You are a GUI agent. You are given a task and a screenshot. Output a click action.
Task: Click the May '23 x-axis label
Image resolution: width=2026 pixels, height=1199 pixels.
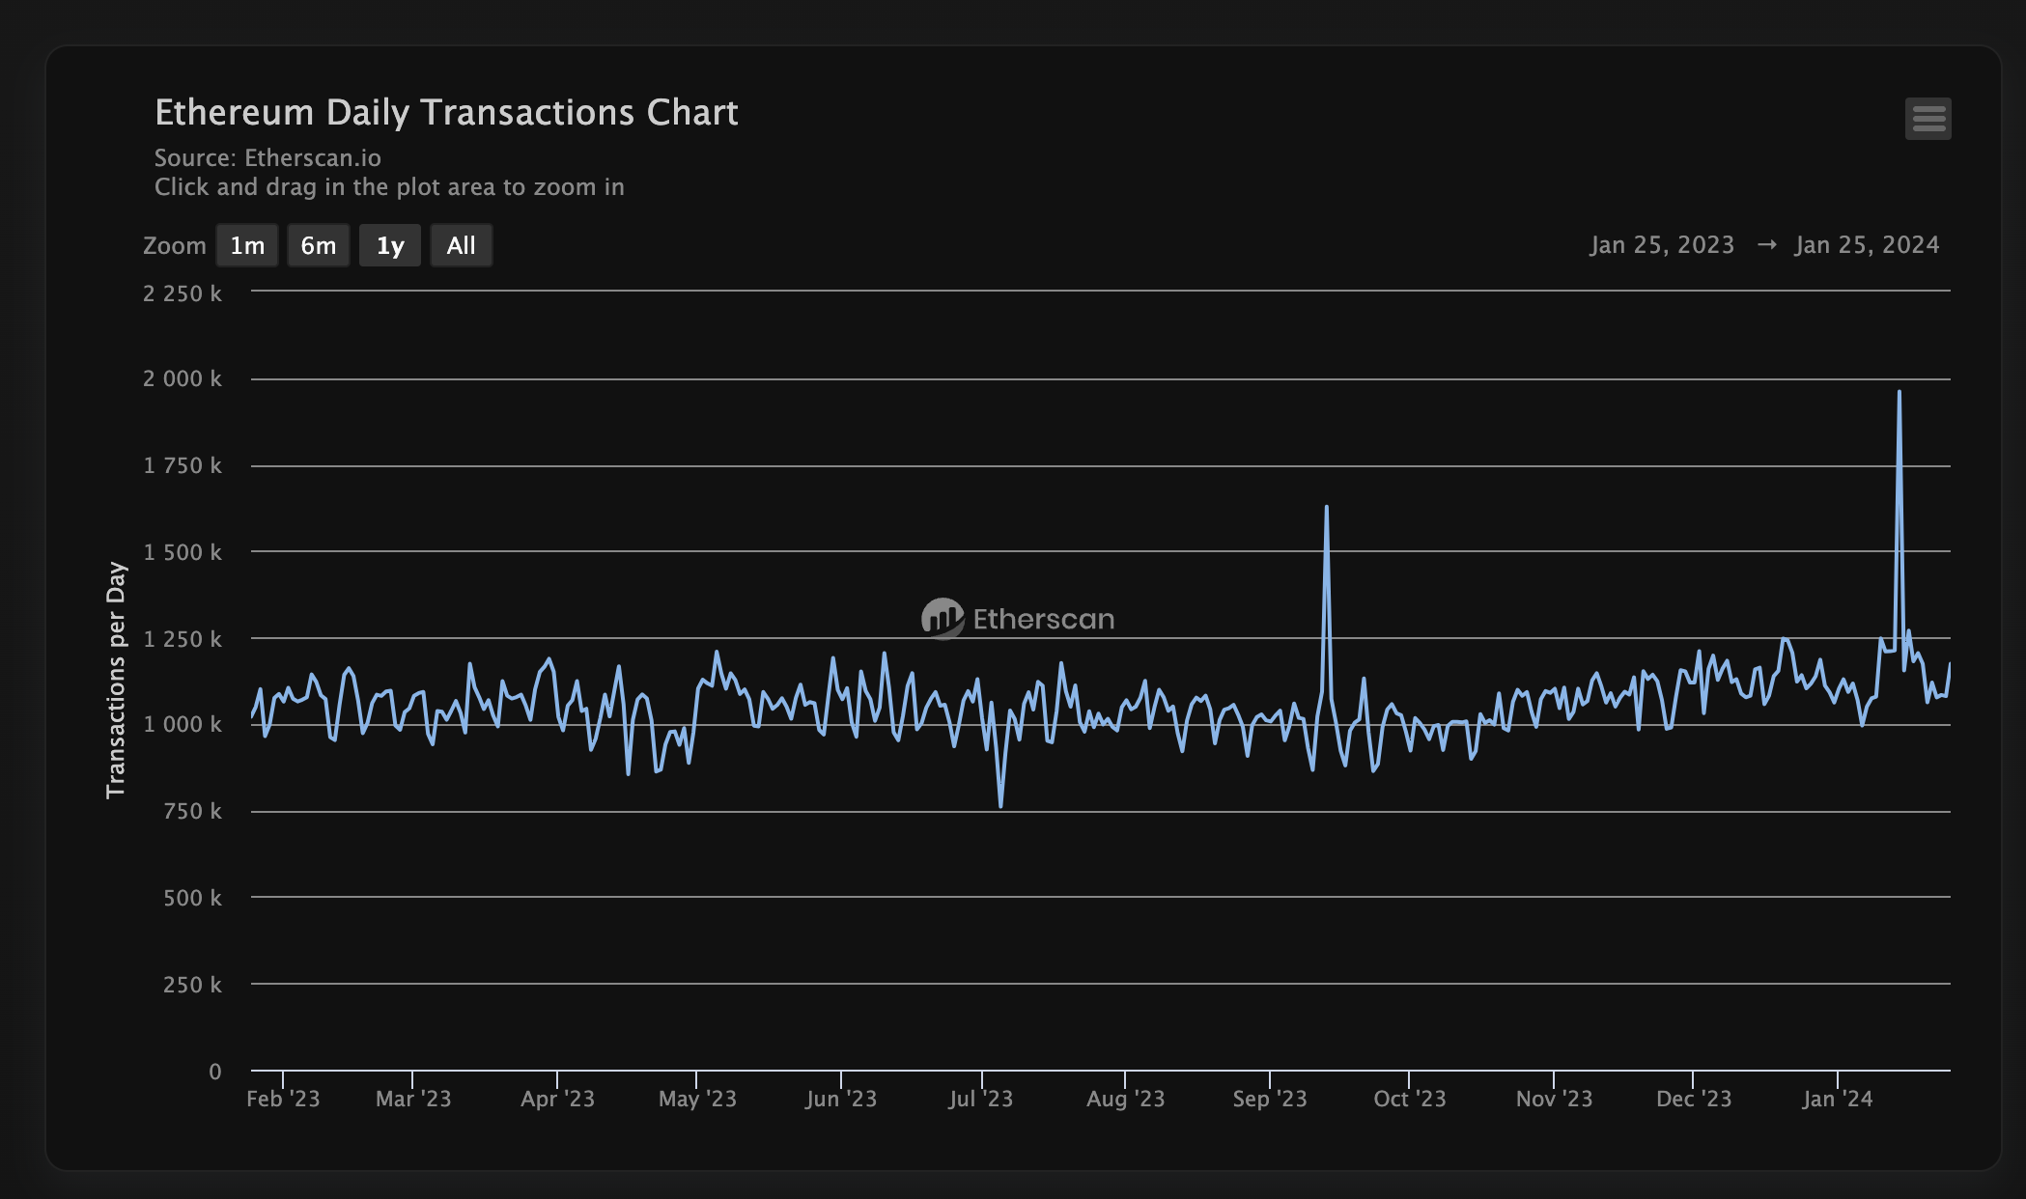pyautogui.click(x=697, y=1099)
